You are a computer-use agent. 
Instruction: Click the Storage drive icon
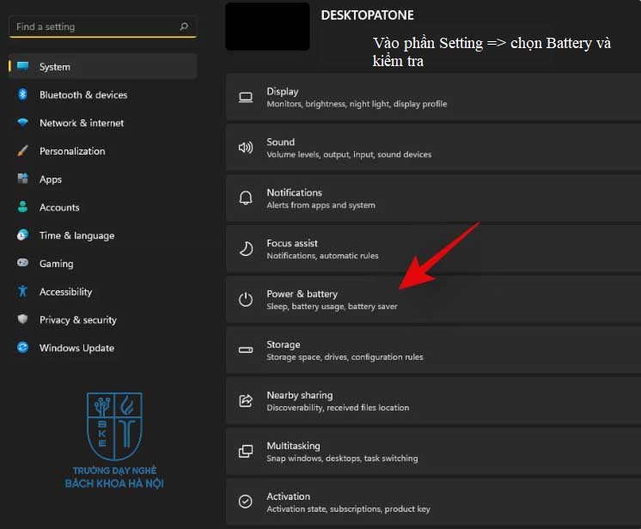[x=246, y=350]
